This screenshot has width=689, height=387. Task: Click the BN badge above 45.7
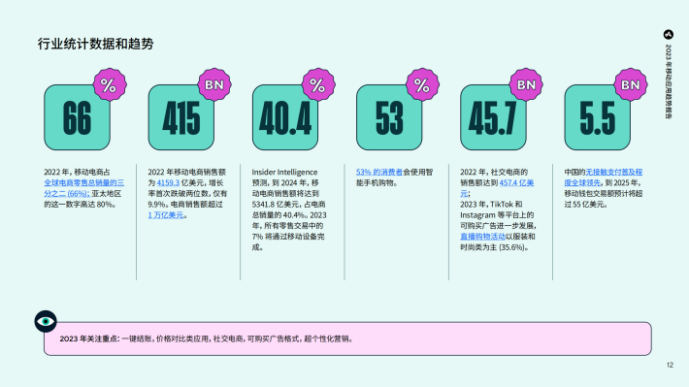(526, 84)
